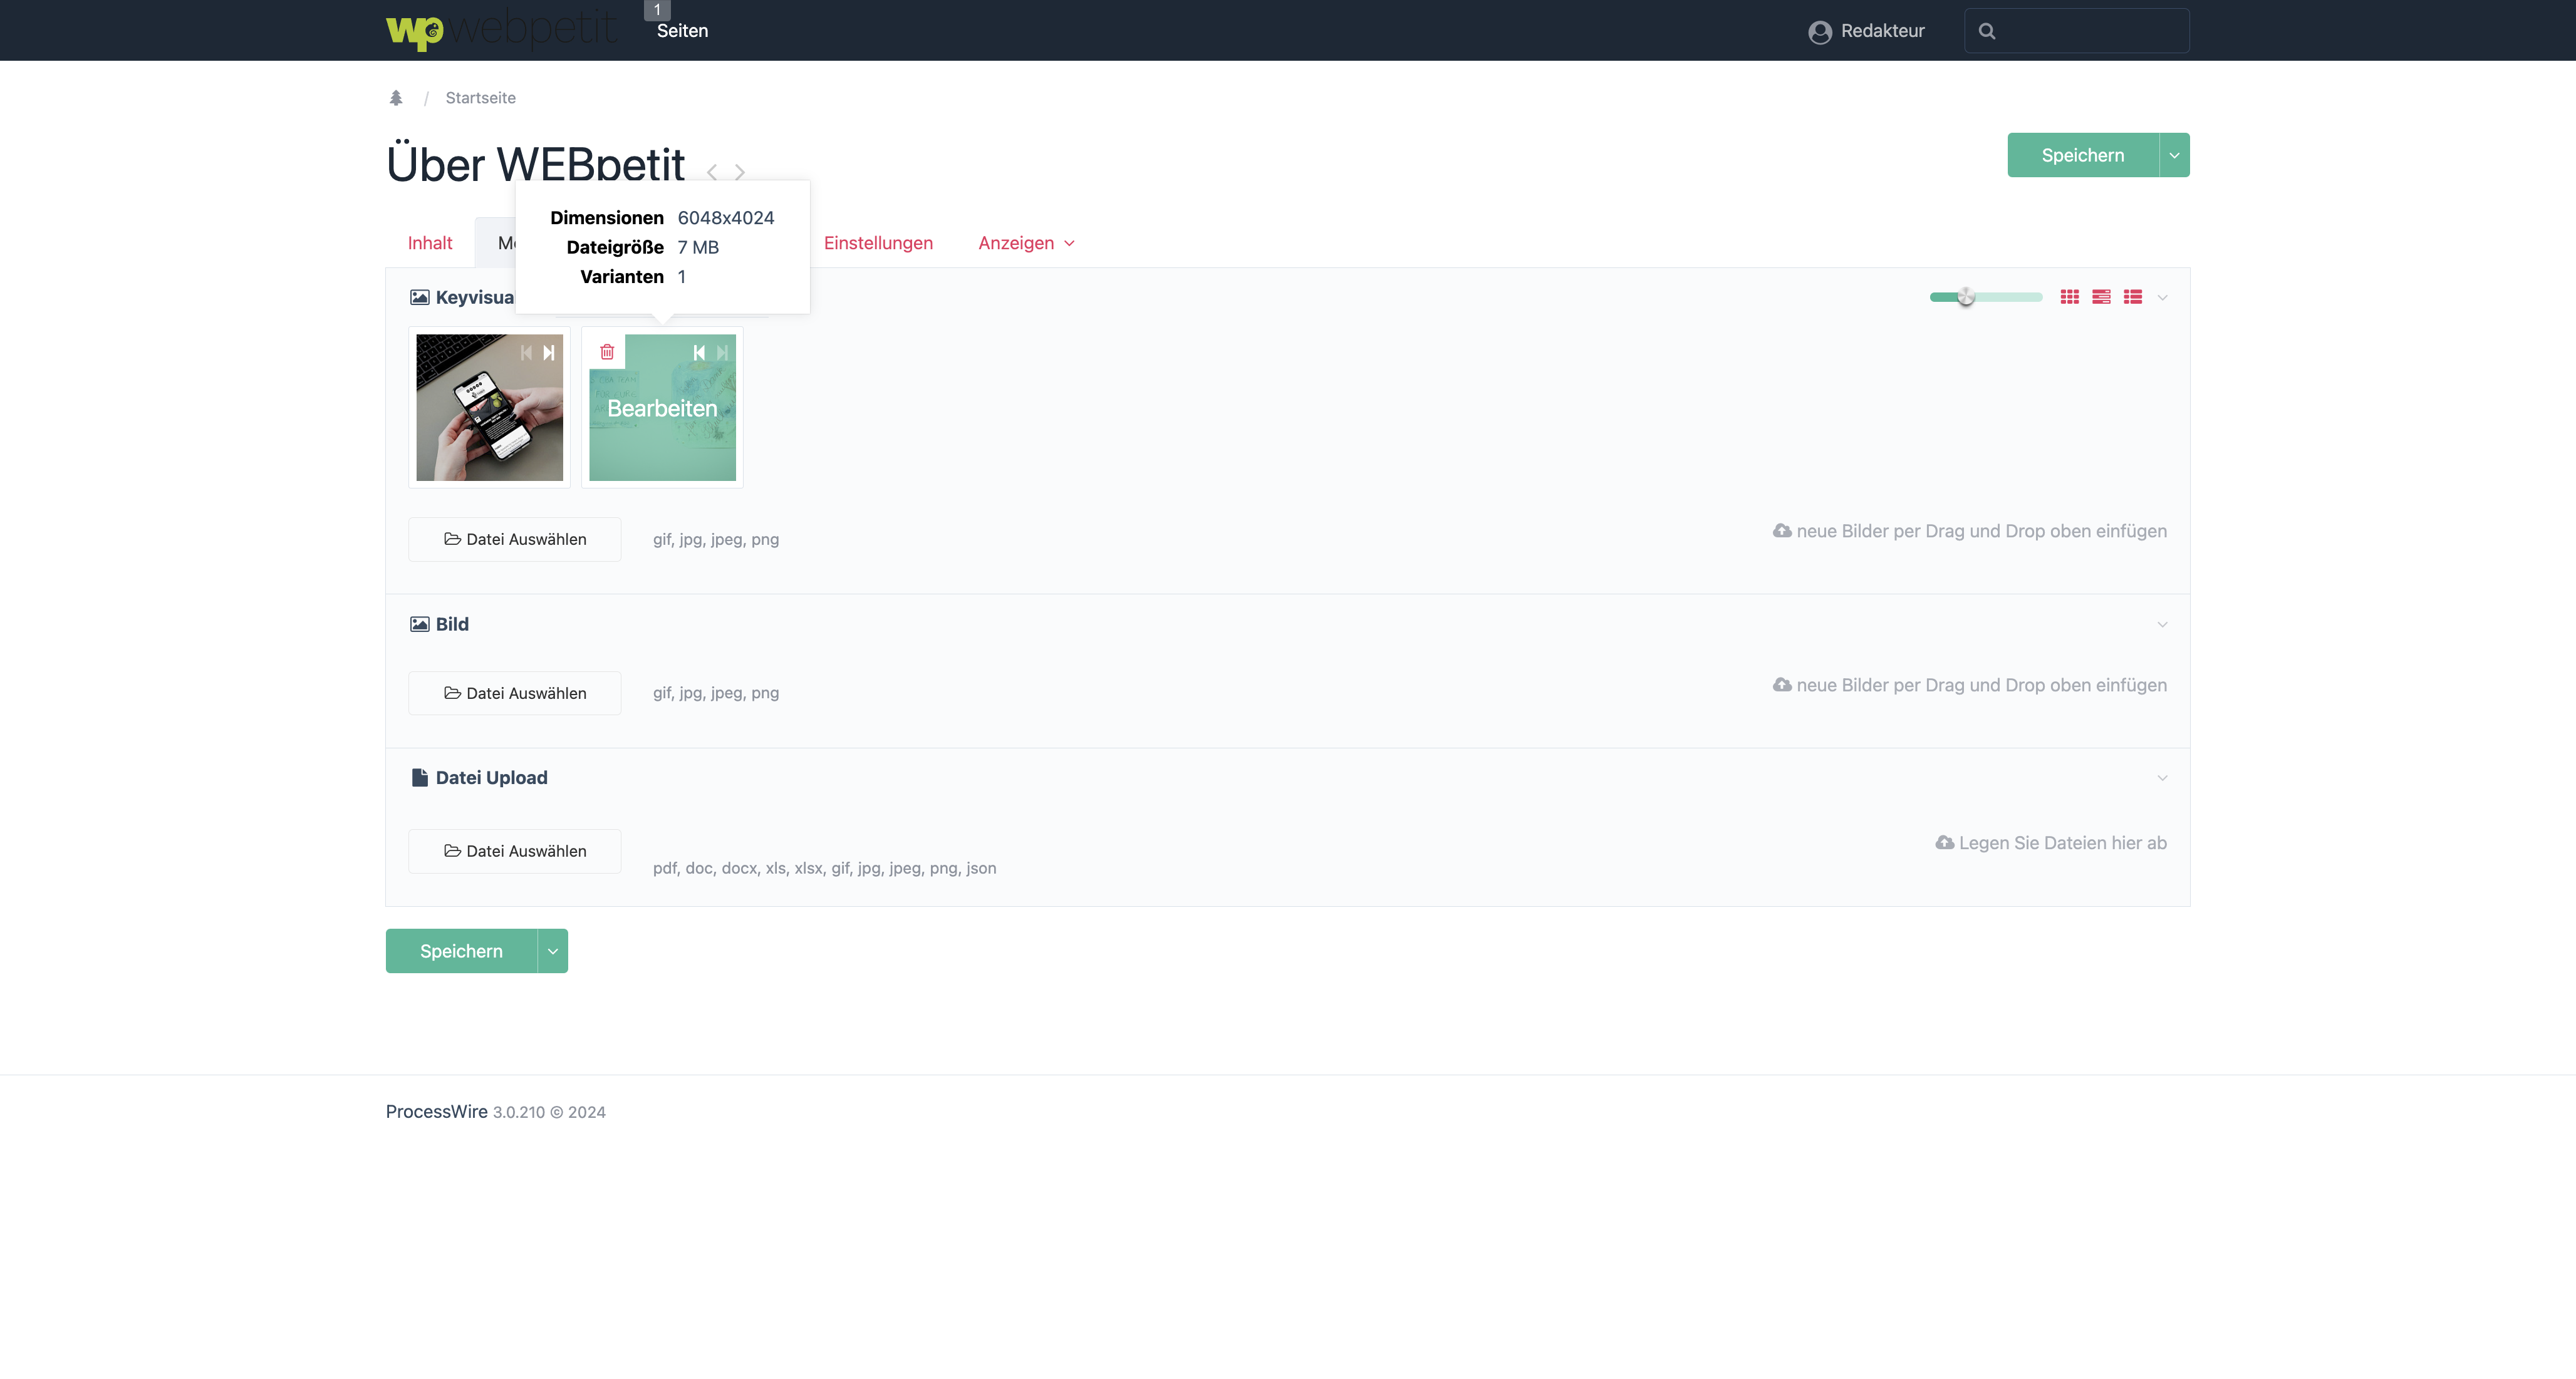Go to the previous page with left chevron
Image resolution: width=2576 pixels, height=1379 pixels.
click(x=711, y=172)
